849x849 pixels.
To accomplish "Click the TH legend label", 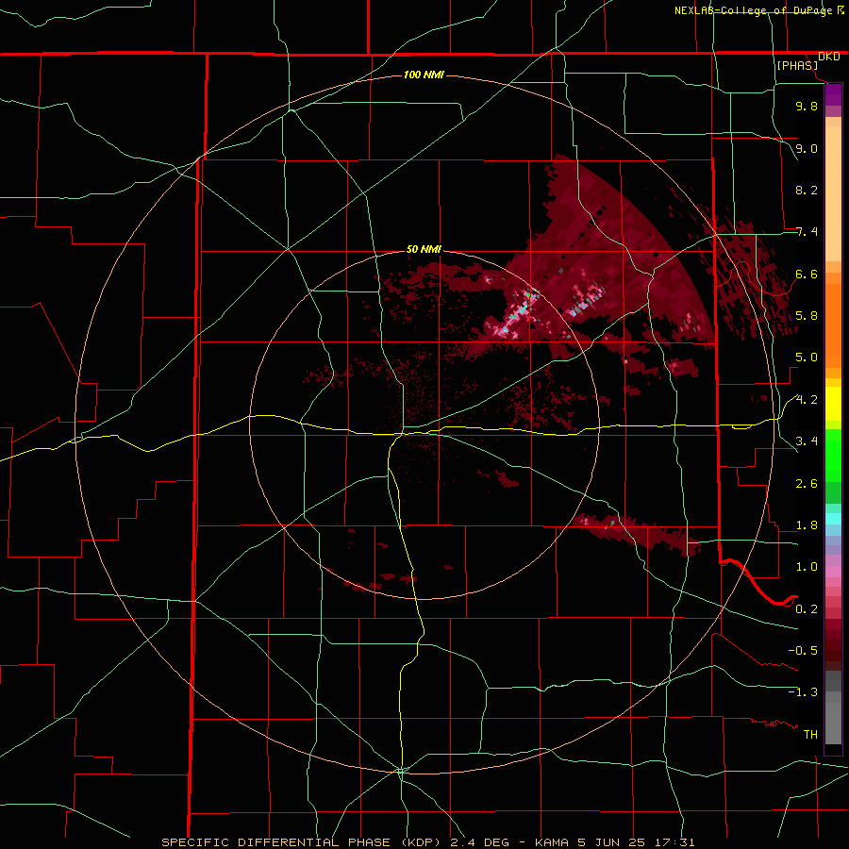I will coord(810,735).
